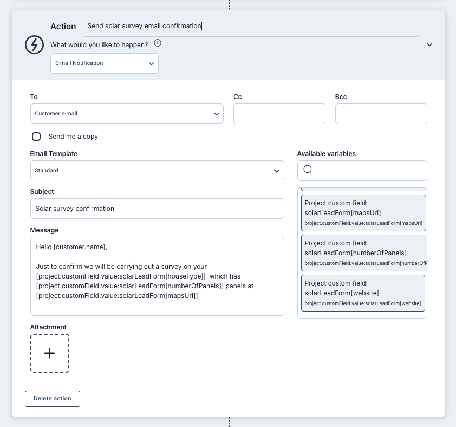
Task: Focus the Subject input field
Action: pyautogui.click(x=157, y=209)
